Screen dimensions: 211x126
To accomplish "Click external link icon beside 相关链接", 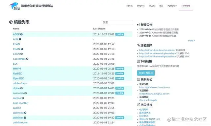I will [138, 105].
